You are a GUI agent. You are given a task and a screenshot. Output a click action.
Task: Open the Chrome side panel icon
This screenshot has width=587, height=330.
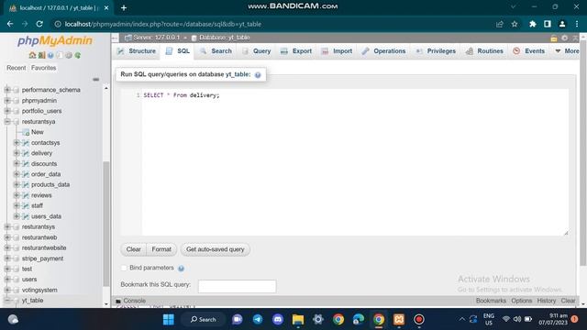548,24
